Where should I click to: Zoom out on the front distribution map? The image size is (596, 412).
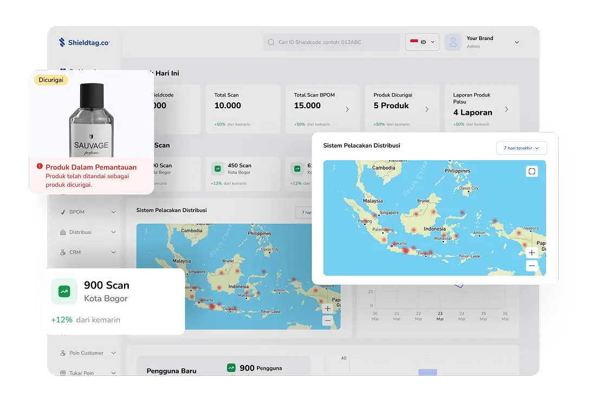[532, 266]
